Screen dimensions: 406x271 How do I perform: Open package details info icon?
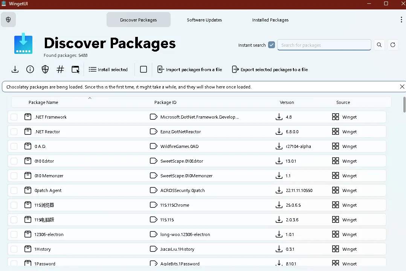(30, 69)
